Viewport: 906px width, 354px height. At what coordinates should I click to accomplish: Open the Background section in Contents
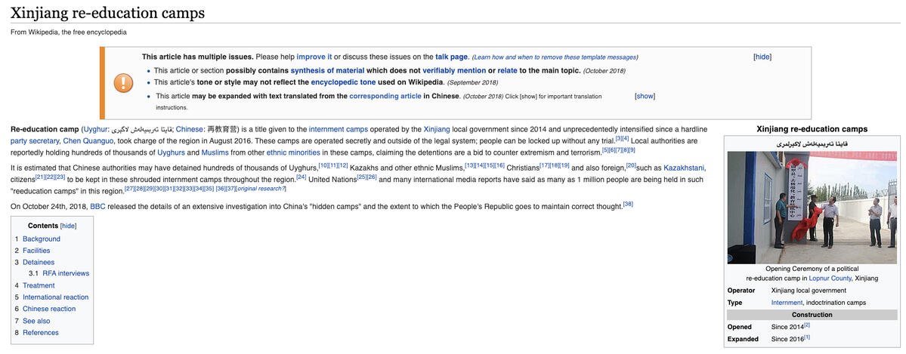point(41,239)
